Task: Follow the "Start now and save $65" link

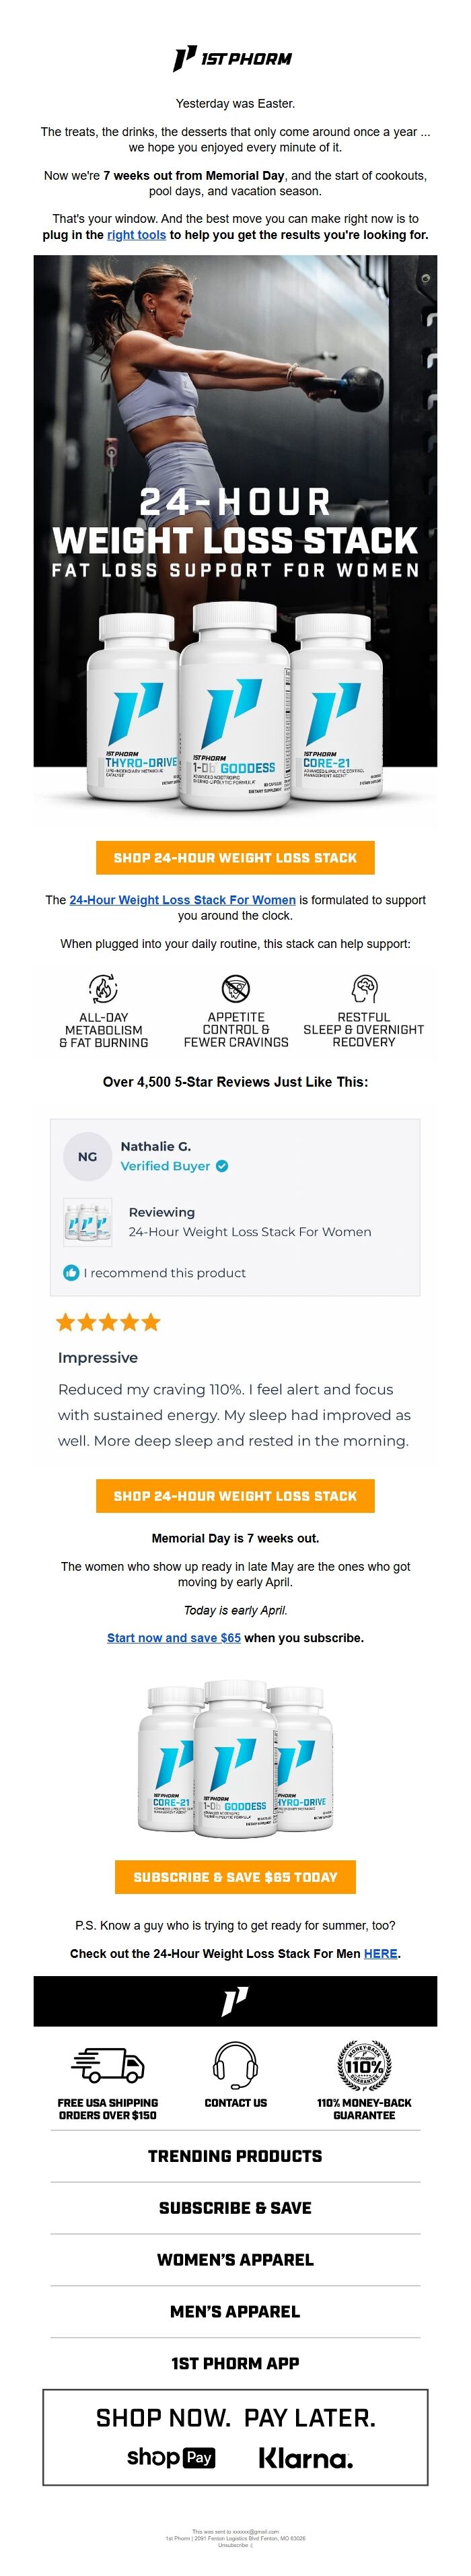Action: point(173,1638)
